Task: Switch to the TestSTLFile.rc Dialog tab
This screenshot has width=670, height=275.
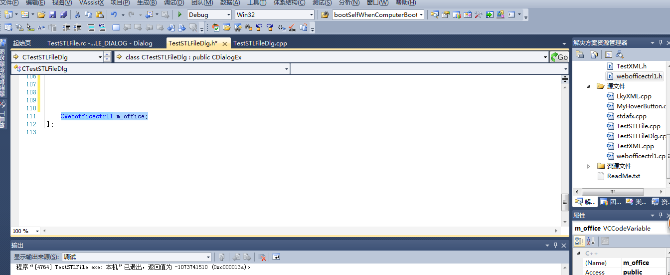Action: click(x=100, y=43)
